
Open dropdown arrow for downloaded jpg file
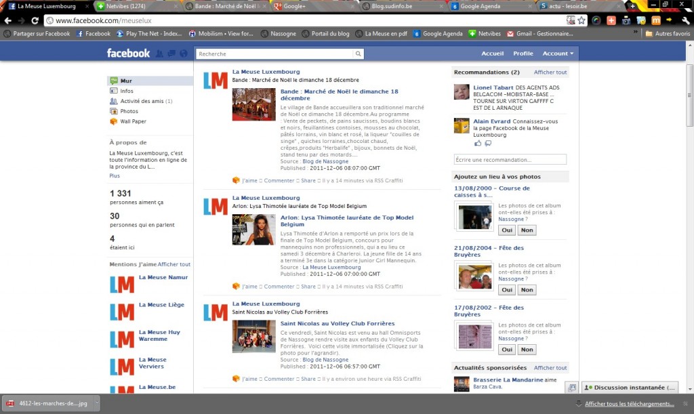(95, 403)
